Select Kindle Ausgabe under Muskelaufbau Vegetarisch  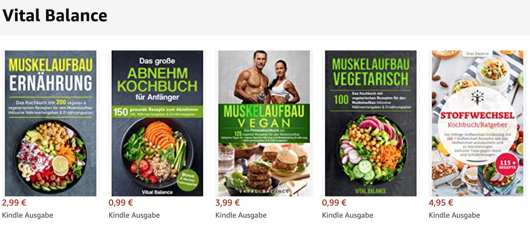coord(347,215)
